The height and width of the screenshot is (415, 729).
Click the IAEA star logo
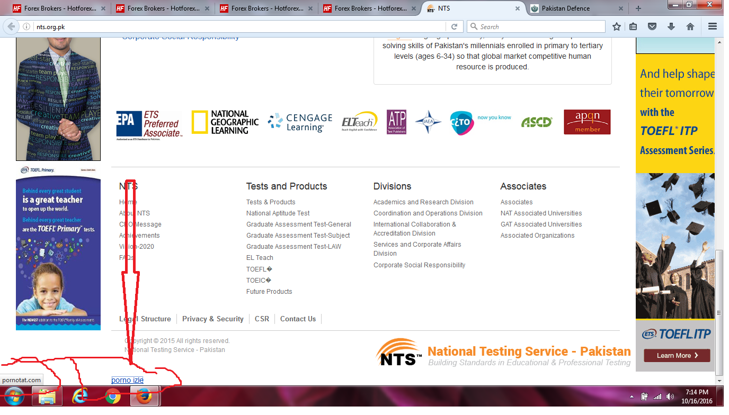(428, 122)
